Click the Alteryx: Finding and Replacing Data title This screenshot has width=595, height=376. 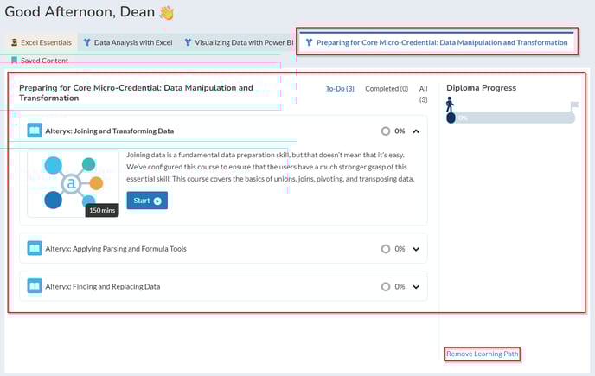coord(102,286)
